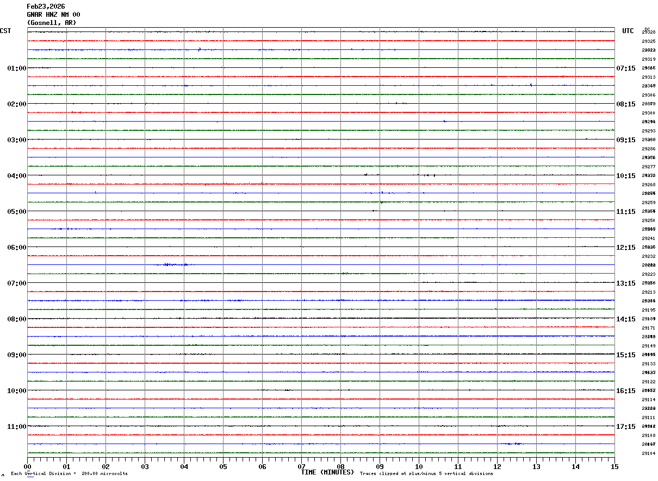The width and height of the screenshot is (658, 481).
Task: Click the TIME (MINUTES) axis title
Action: pos(327,472)
